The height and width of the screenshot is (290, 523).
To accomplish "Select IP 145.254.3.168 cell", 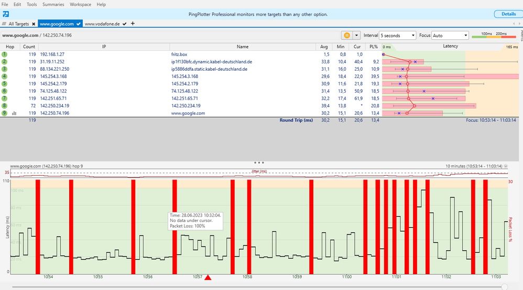I will tap(53, 76).
